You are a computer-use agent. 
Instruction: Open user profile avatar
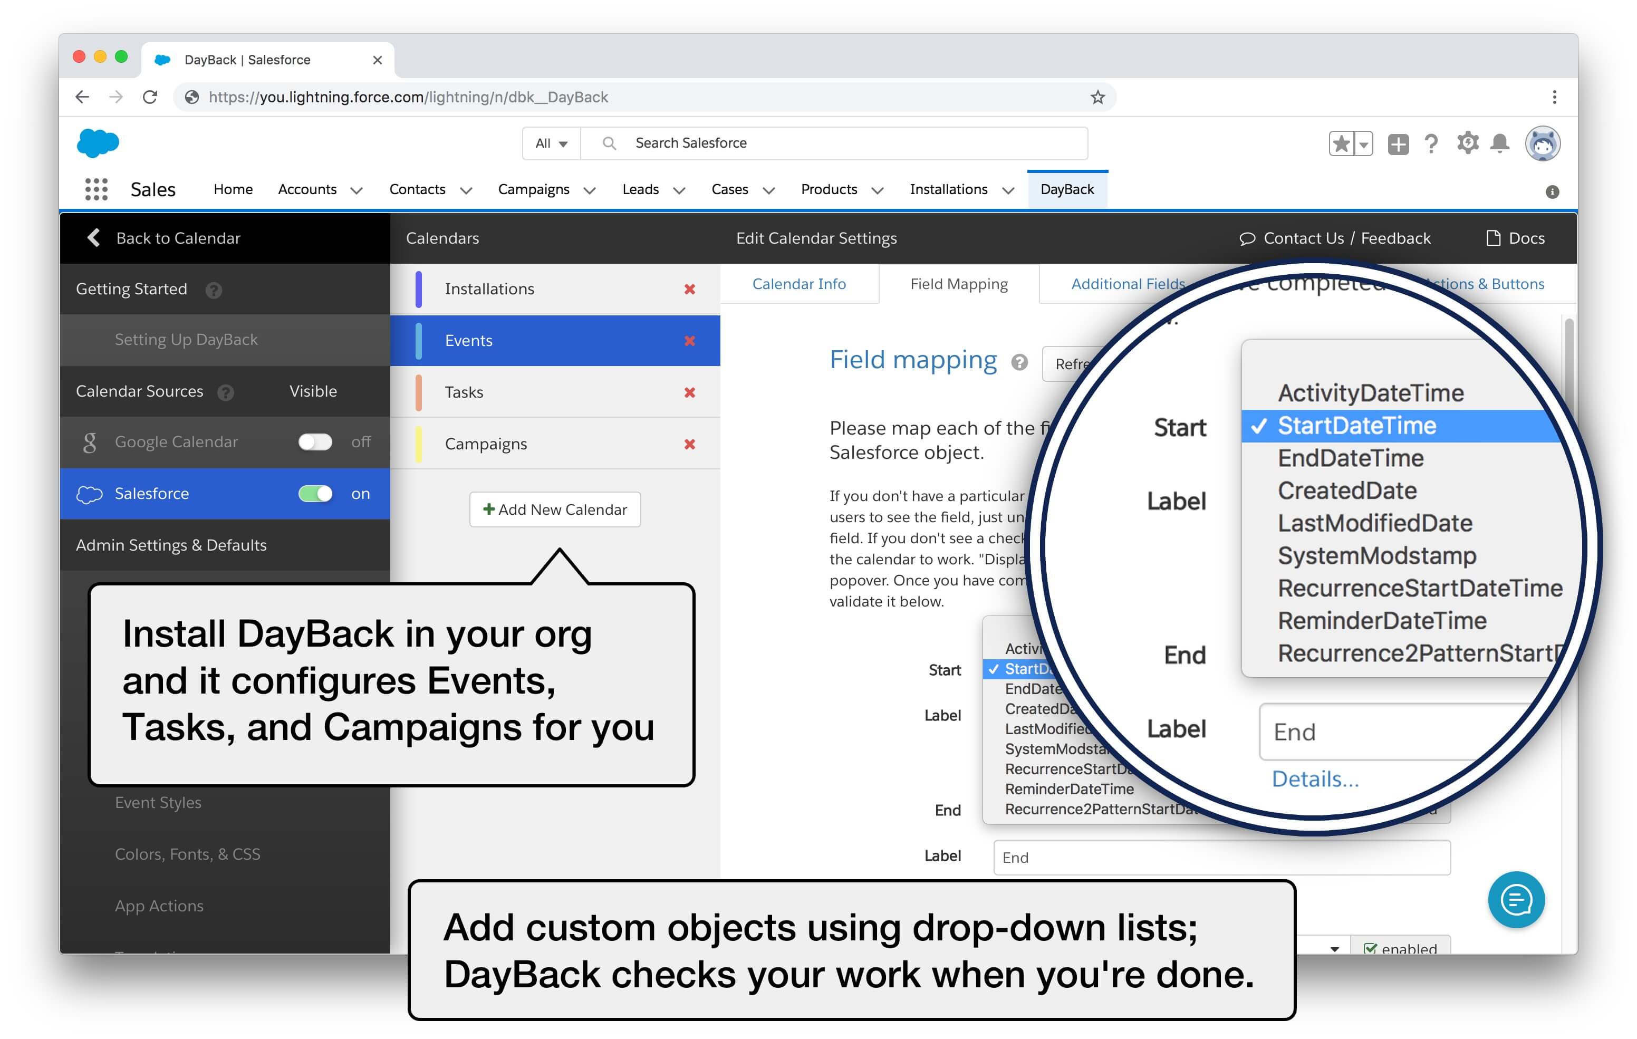pos(1542,143)
